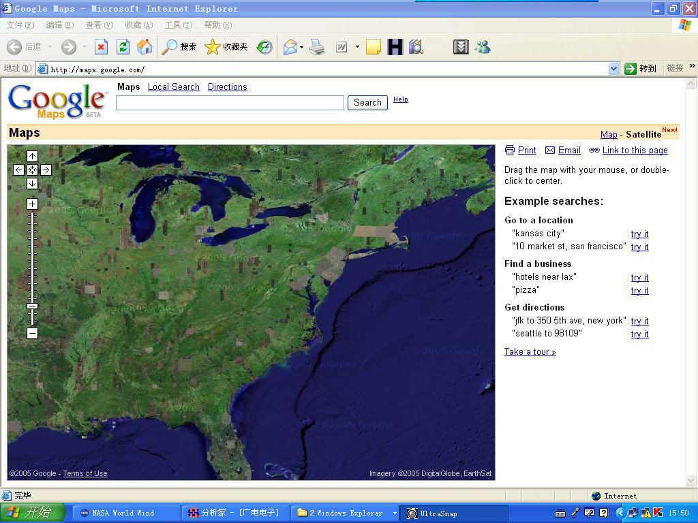
Task: Focus the Google Maps search input field
Action: click(x=230, y=103)
